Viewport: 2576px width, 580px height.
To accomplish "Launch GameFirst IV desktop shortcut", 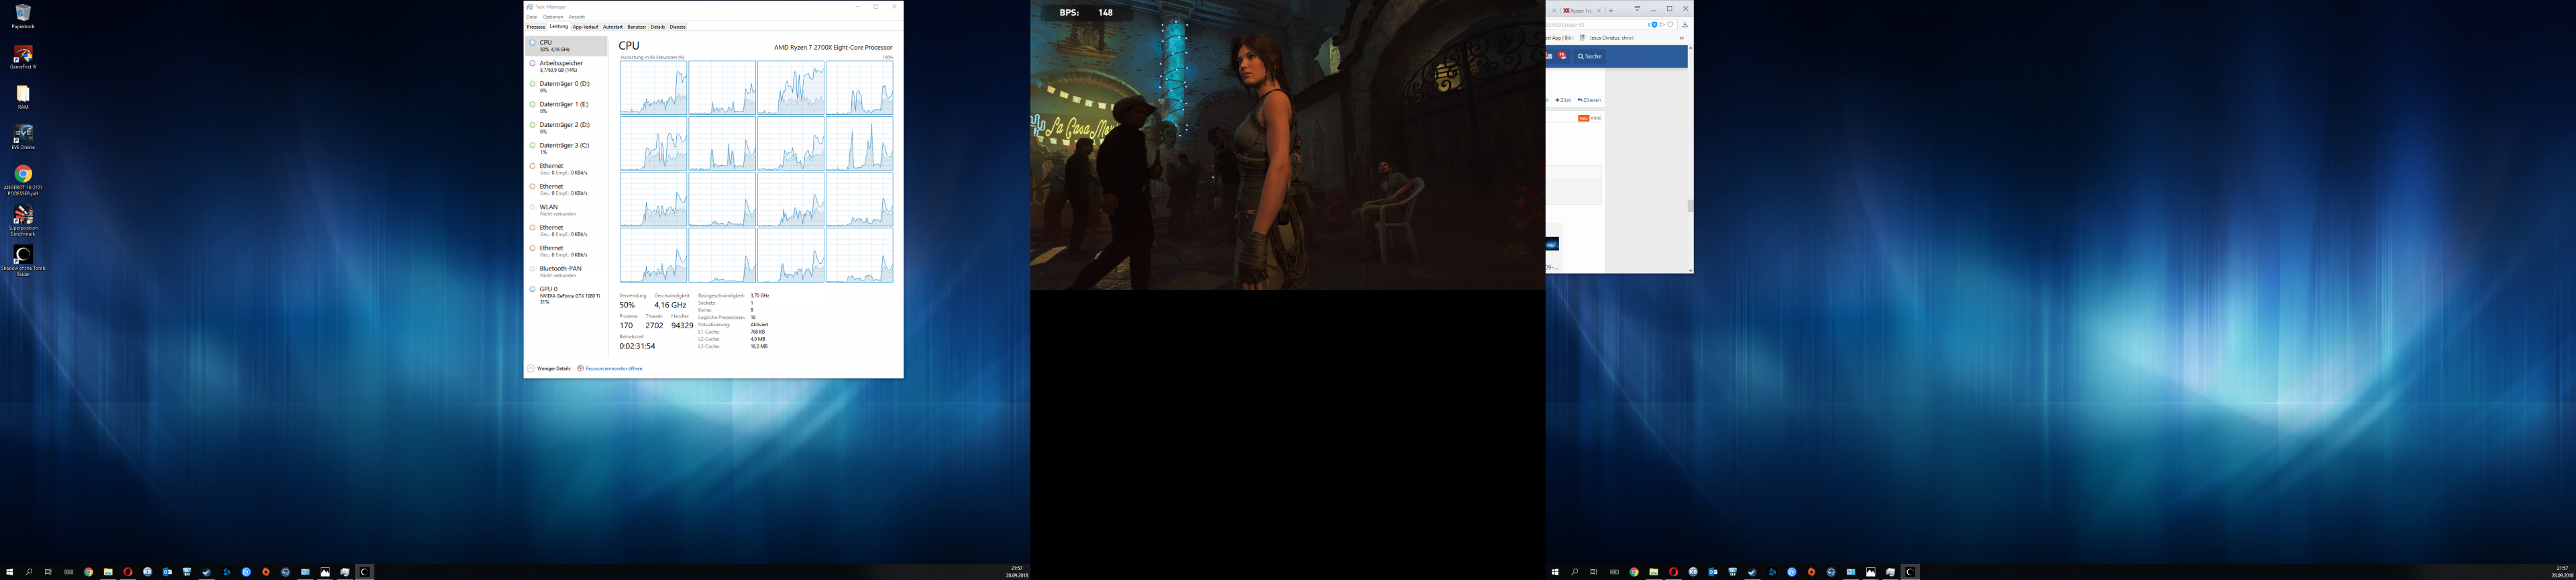I will click(x=23, y=56).
